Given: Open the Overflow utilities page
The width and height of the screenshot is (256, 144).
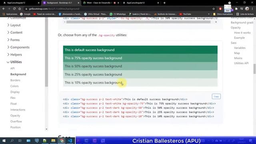Looking at the screenshot, I should tap(16, 122).
